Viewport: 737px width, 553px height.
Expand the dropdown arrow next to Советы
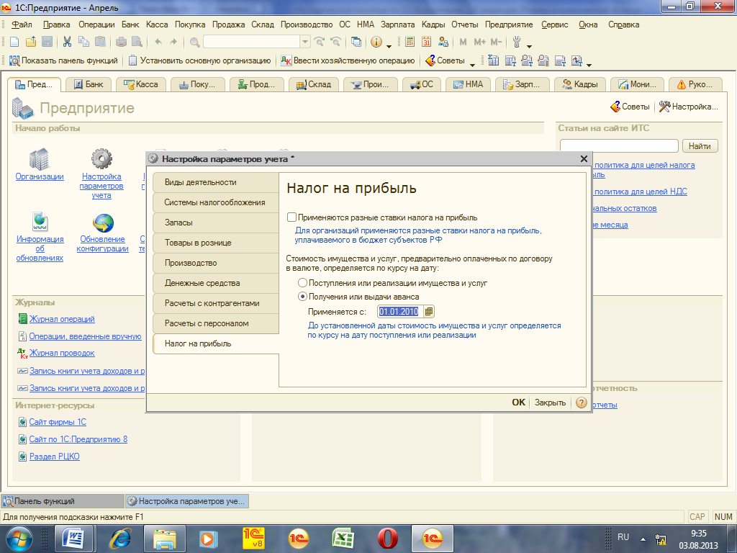point(473,64)
